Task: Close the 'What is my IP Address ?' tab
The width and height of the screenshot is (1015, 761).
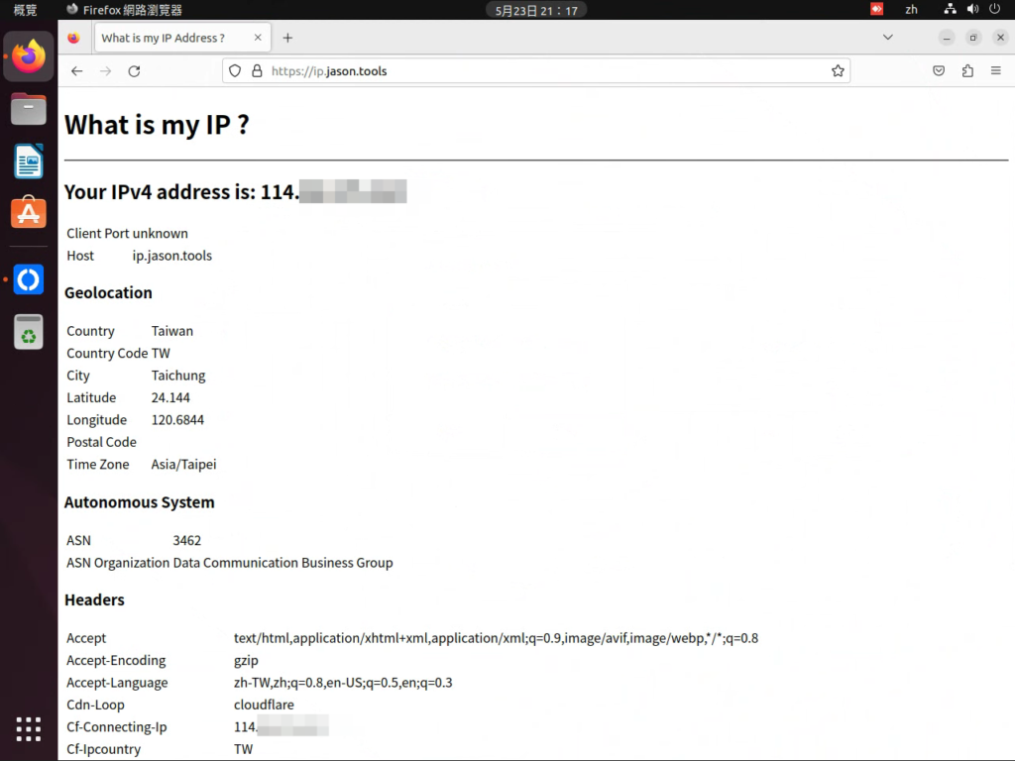Action: tap(258, 38)
